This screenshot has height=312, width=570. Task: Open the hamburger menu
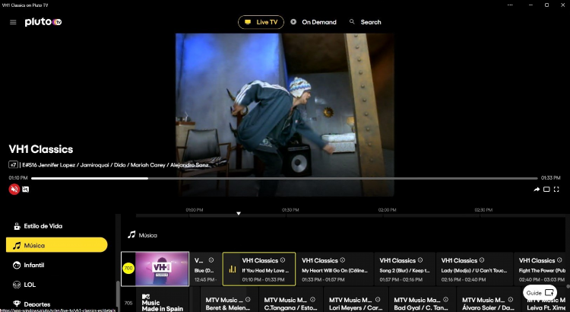(13, 22)
